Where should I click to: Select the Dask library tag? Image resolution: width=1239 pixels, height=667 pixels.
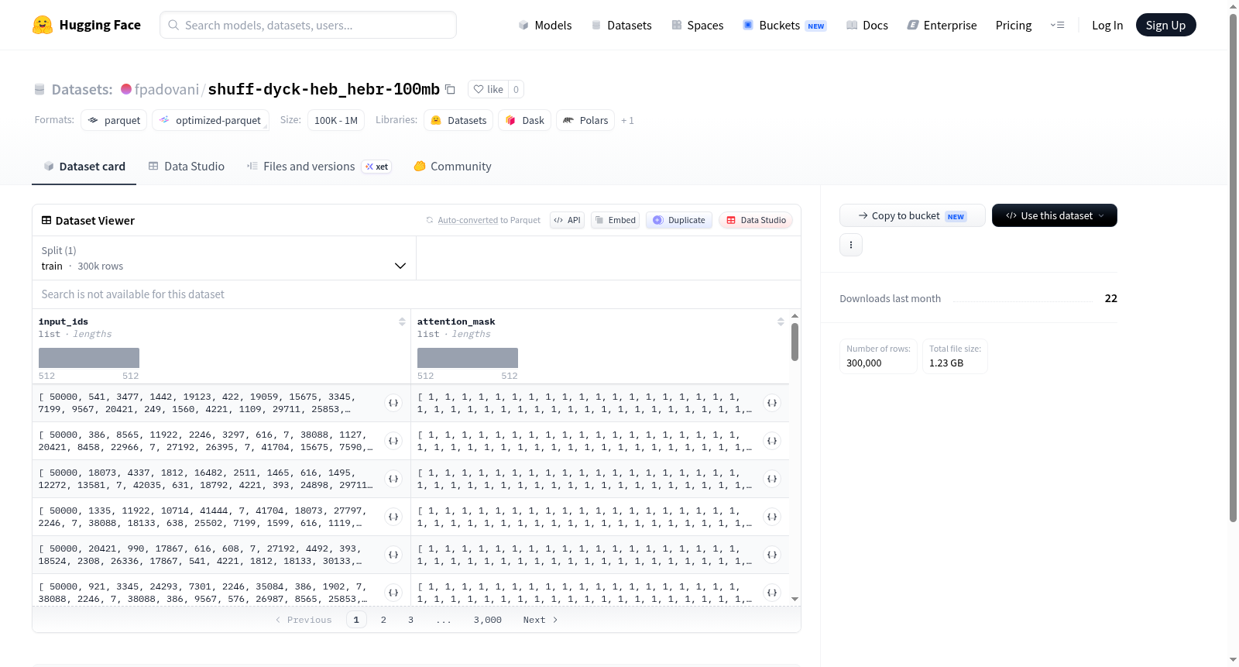pyautogui.click(x=524, y=120)
